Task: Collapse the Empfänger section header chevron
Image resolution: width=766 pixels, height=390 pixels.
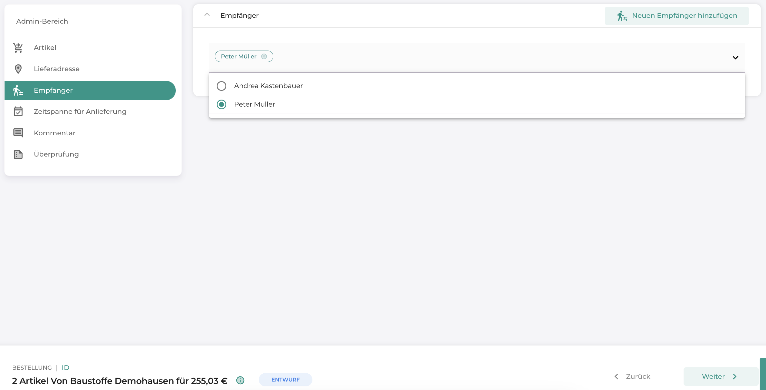Action: [207, 15]
